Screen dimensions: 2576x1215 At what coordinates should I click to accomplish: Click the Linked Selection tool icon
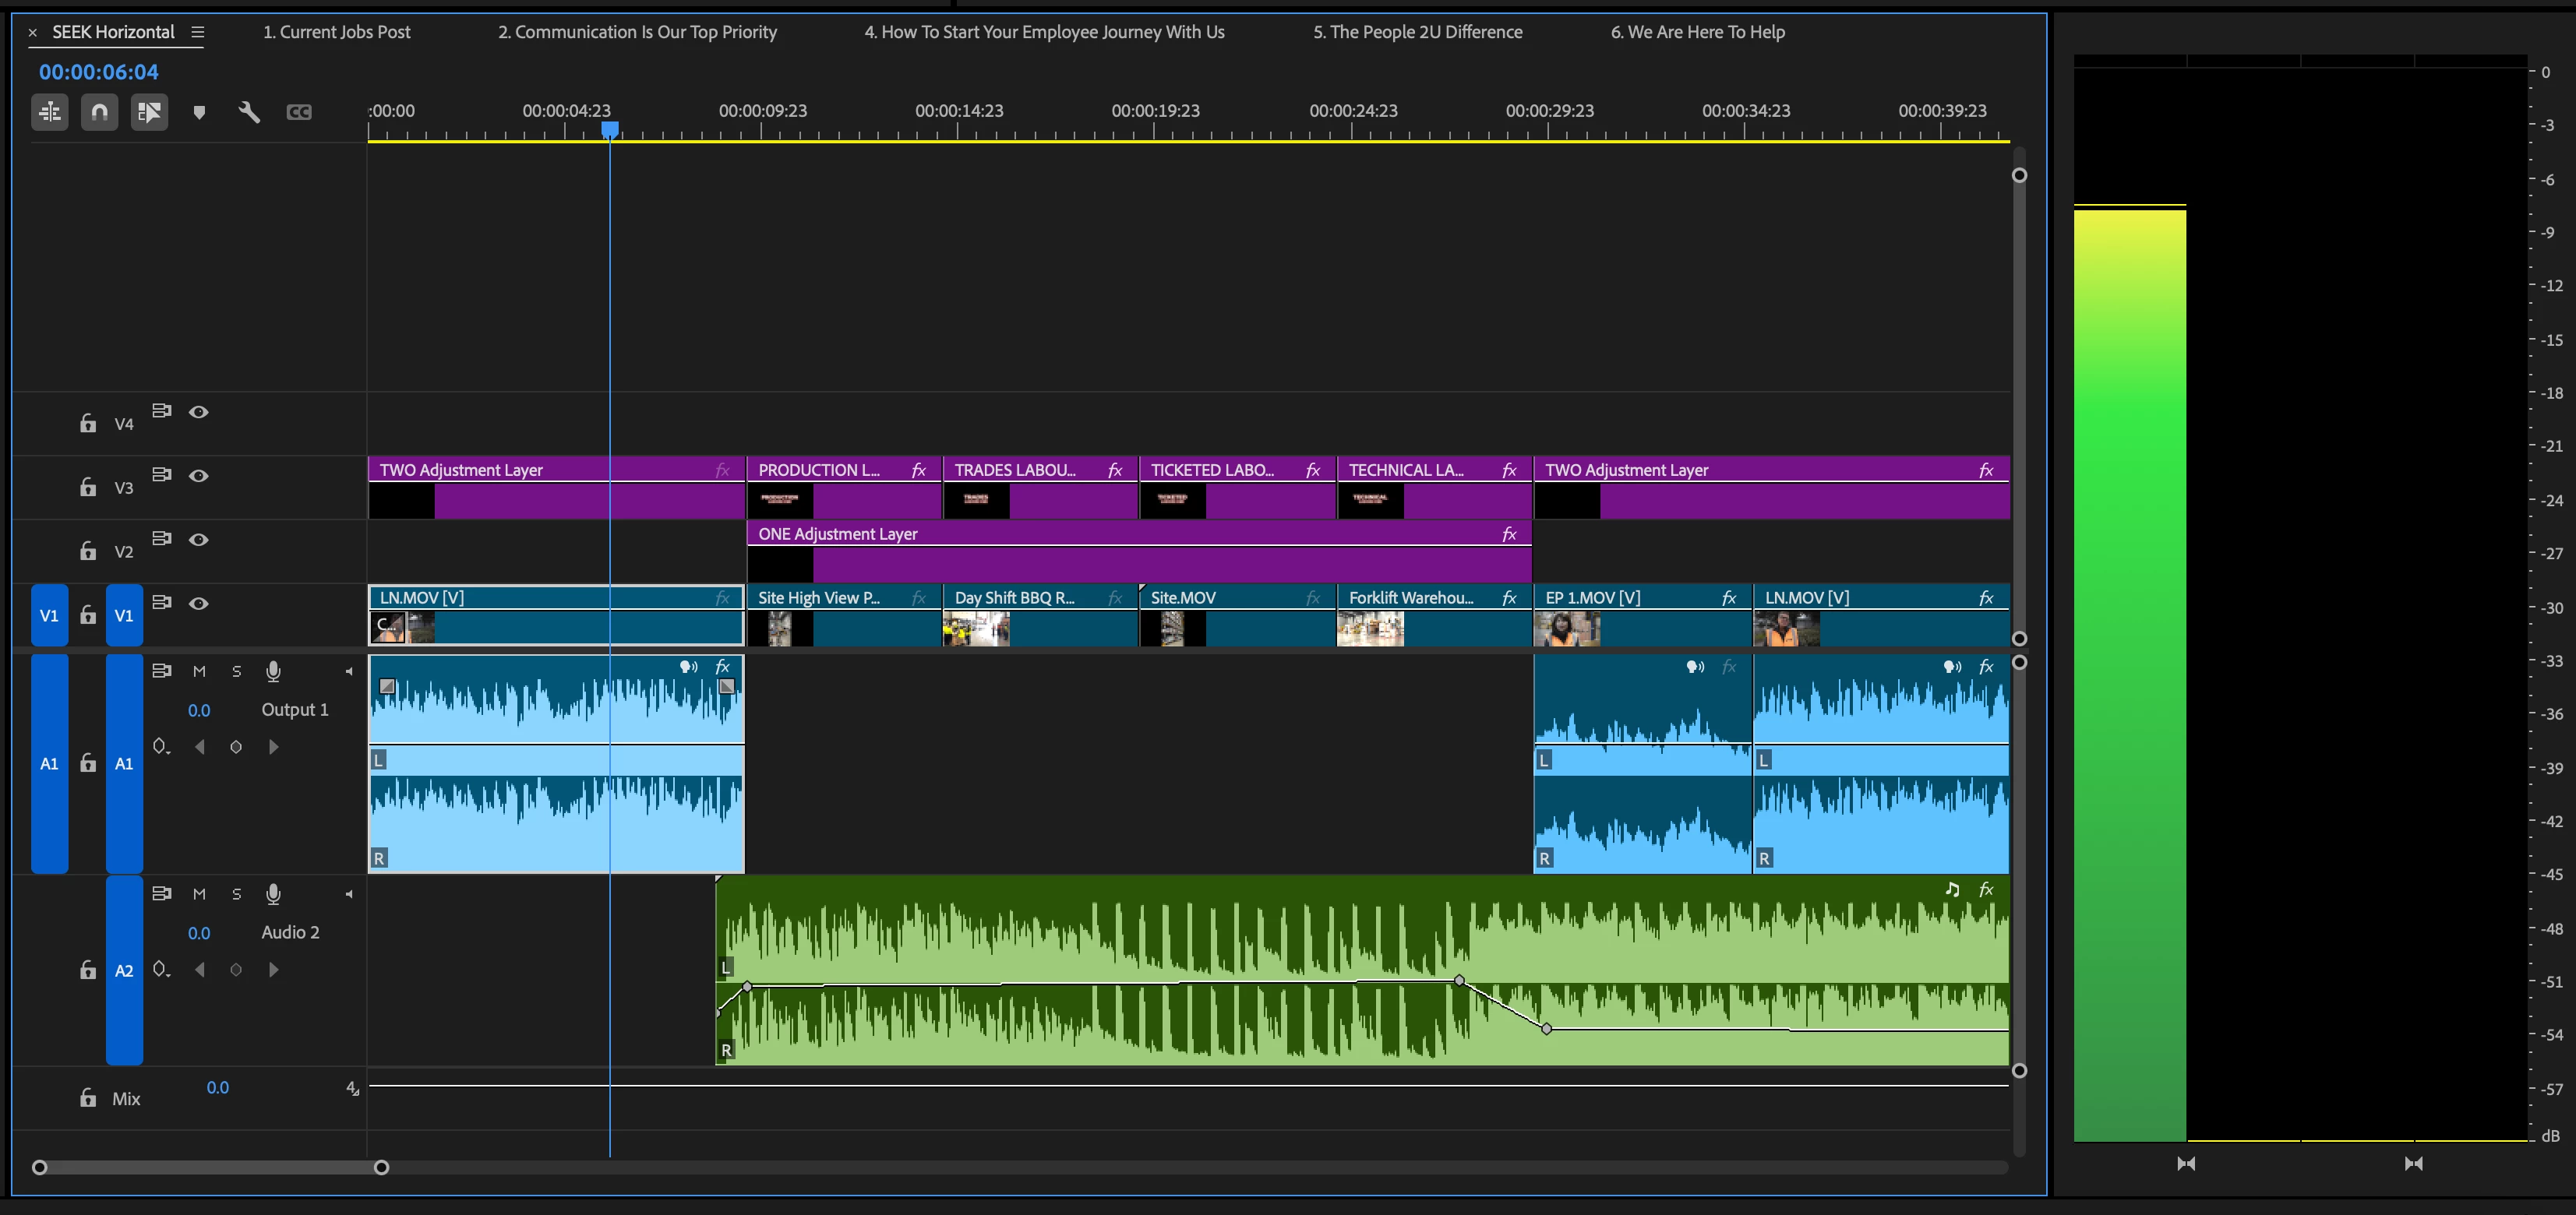[x=149, y=112]
